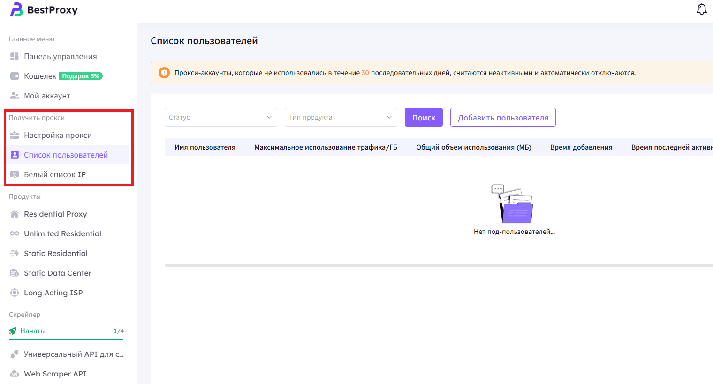Viewport: 713px width, 384px height.
Task: Click the Long Acting ISP globe icon
Action: (x=15, y=293)
